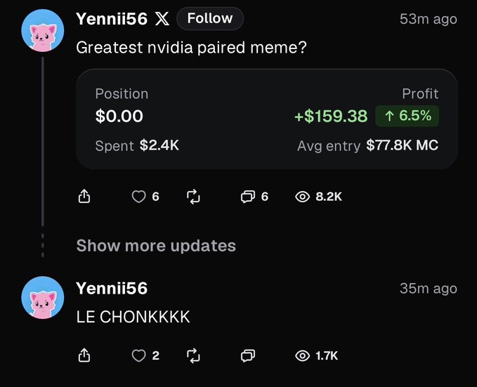477x387 pixels.
Task: Expand 'Show more updates' in thread
Action: [156, 246]
